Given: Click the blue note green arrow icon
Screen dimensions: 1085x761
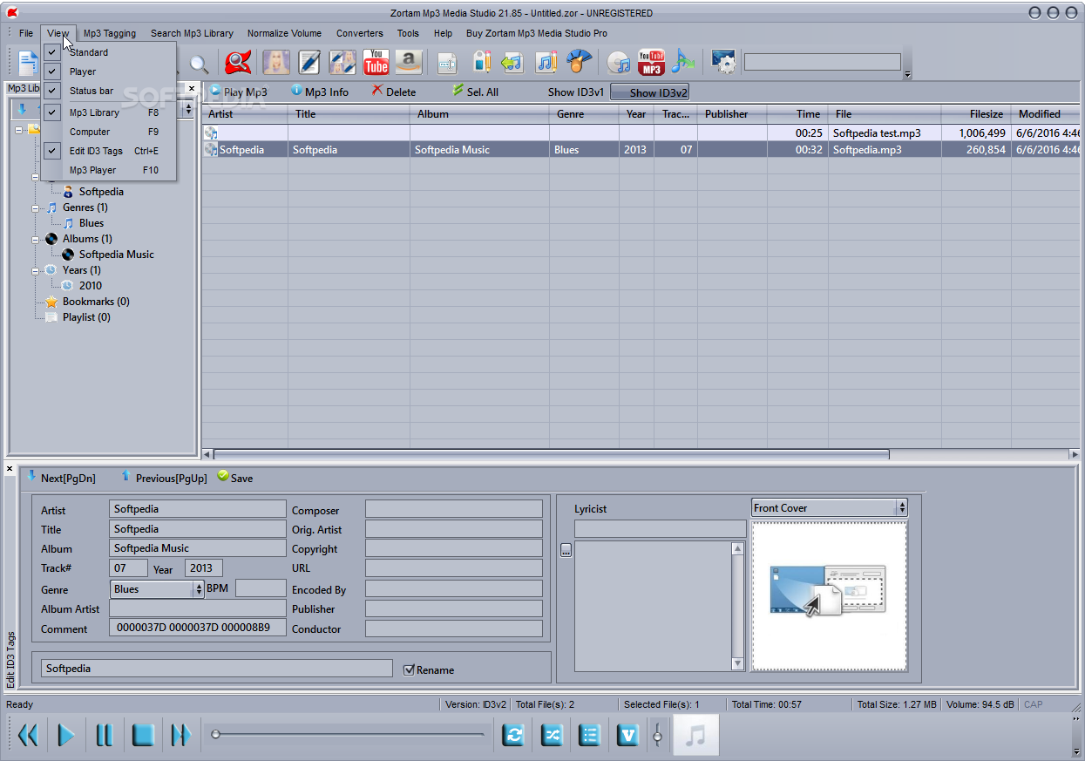Looking at the screenshot, I should 683,62.
